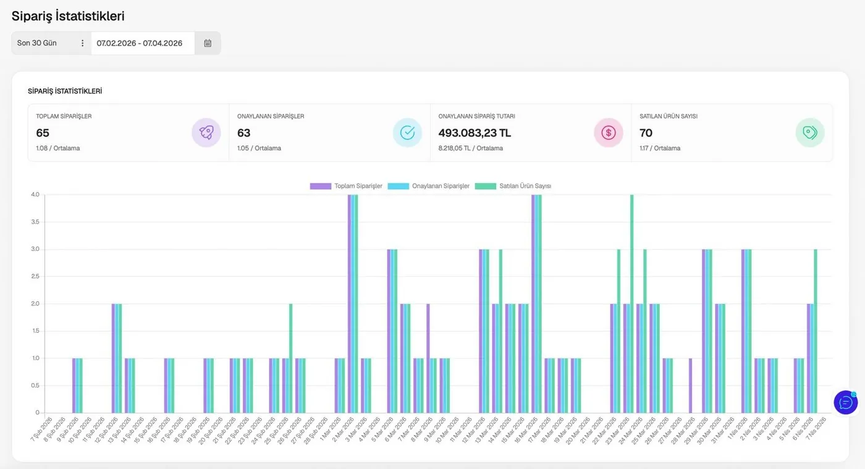
Task: Click the checkmark icon in Onaylanan Siparişler card
Action: point(407,132)
